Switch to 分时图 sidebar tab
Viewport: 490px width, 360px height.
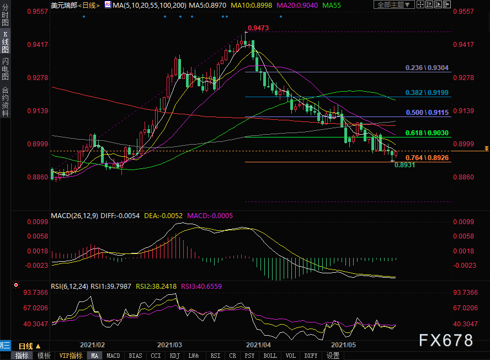tap(6, 15)
